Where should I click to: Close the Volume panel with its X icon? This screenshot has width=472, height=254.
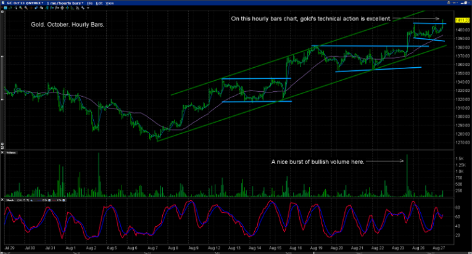(x=2, y=152)
